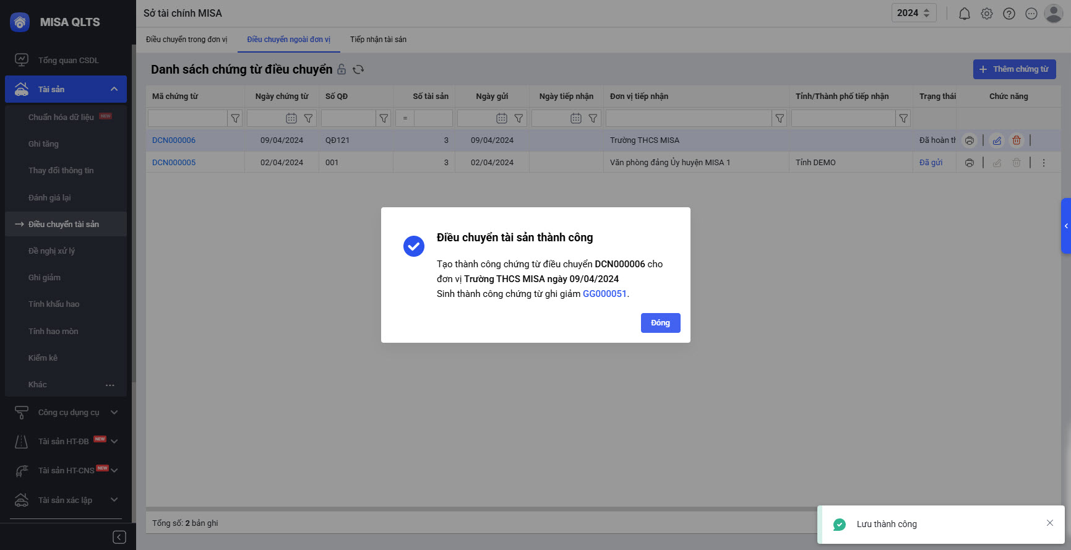
Task: Click Đã gửi status link
Action: pyautogui.click(x=931, y=163)
